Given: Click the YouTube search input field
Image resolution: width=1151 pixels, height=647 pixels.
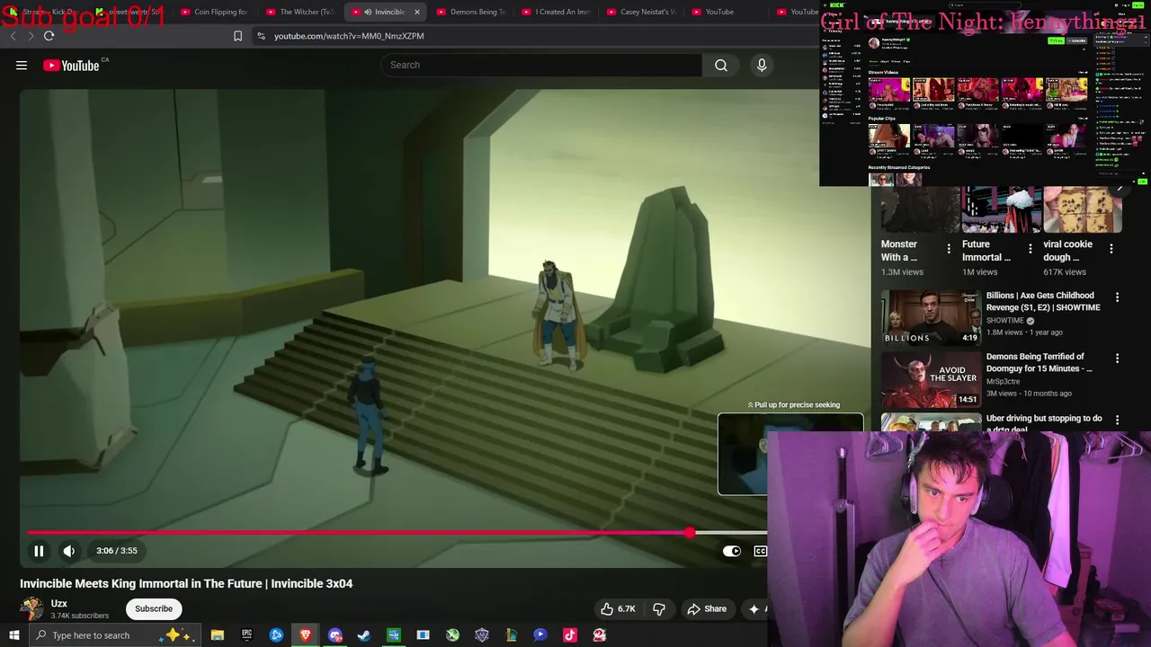Looking at the screenshot, I should coord(541,65).
